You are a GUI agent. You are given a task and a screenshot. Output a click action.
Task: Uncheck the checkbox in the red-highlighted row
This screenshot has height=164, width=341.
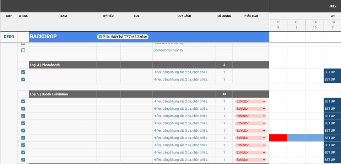pos(23,138)
